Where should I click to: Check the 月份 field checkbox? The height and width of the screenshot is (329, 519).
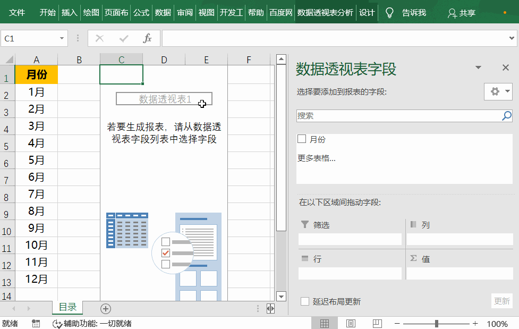pyautogui.click(x=302, y=139)
